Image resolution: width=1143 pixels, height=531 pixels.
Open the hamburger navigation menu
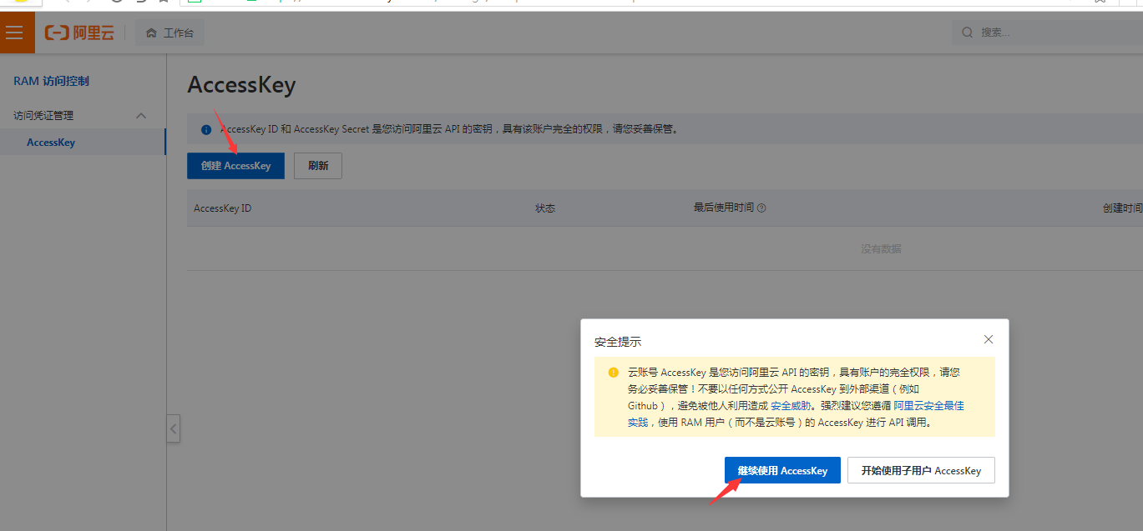pos(13,33)
